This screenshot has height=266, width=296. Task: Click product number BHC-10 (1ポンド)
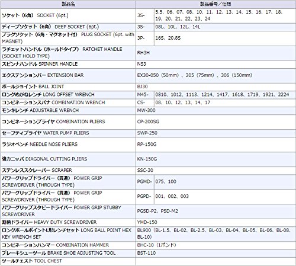tap(215, 245)
